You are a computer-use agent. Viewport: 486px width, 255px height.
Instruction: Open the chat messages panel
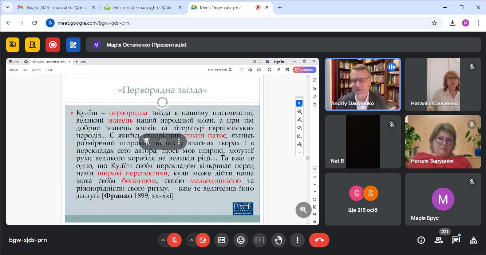pos(456,240)
